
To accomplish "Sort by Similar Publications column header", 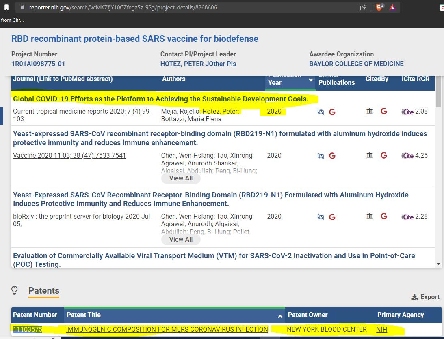I will (336, 81).
